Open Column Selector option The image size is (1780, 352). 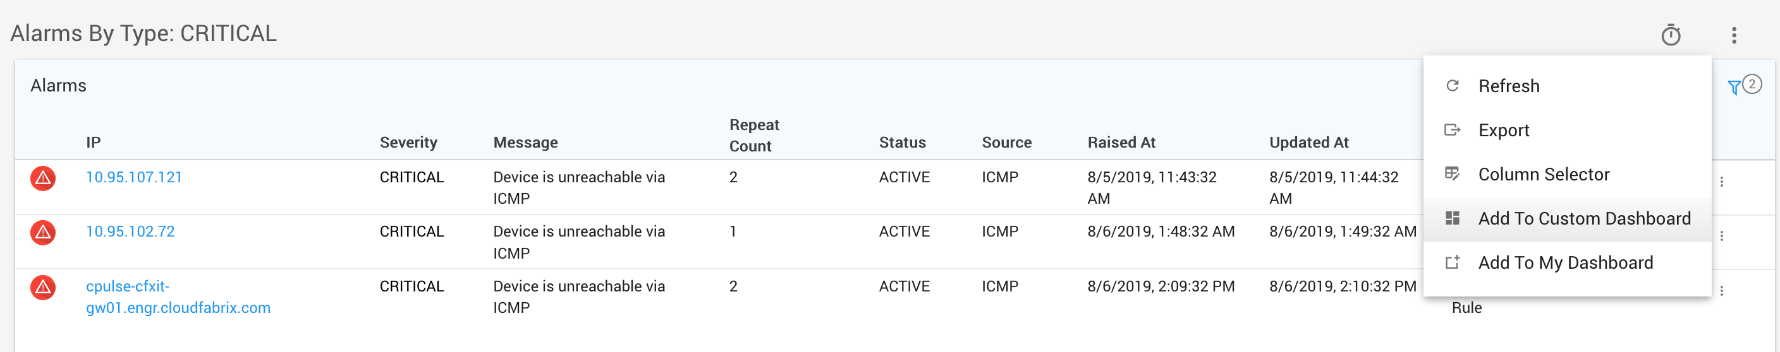point(1543,174)
